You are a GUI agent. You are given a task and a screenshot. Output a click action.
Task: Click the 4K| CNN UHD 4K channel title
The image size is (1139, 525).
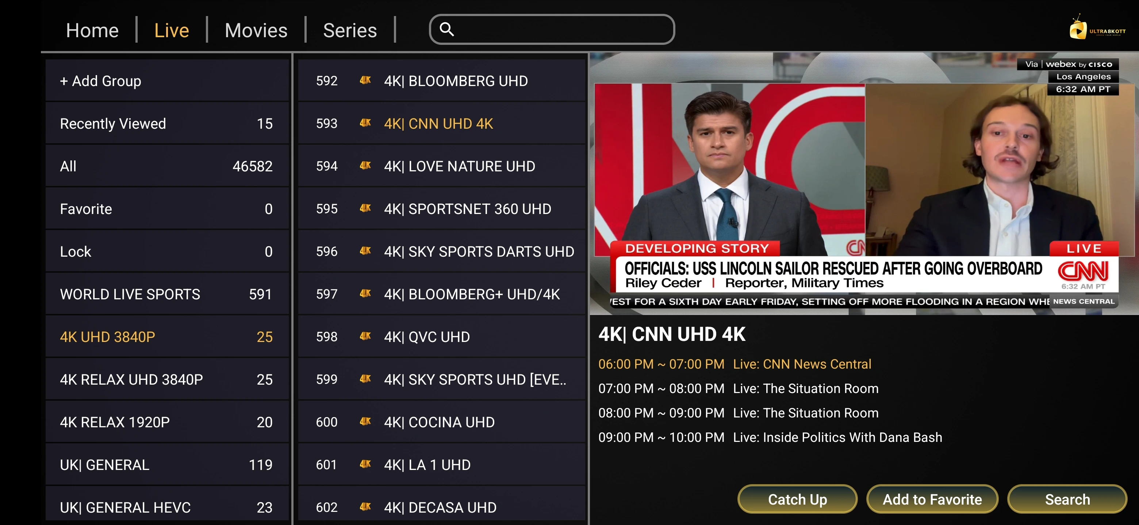[x=672, y=334]
